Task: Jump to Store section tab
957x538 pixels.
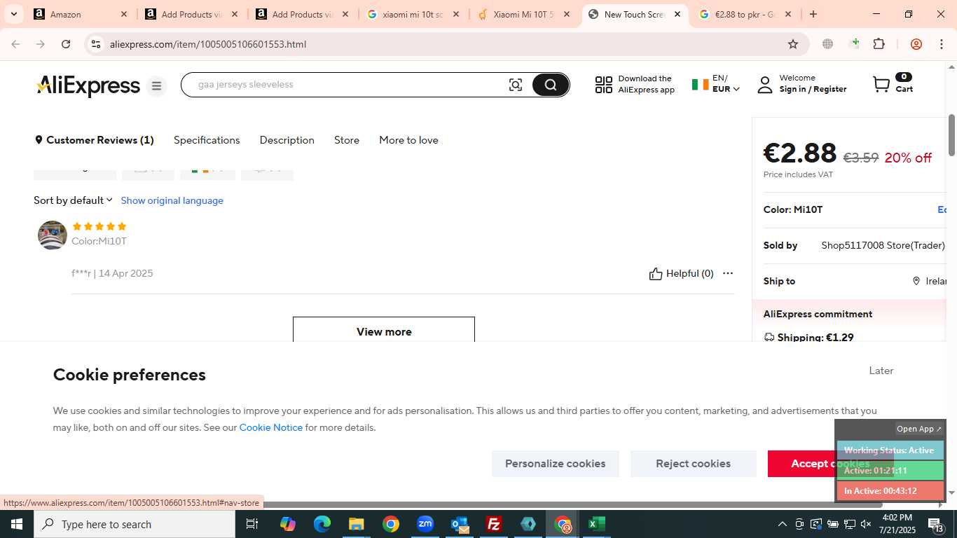Action: coord(347,140)
